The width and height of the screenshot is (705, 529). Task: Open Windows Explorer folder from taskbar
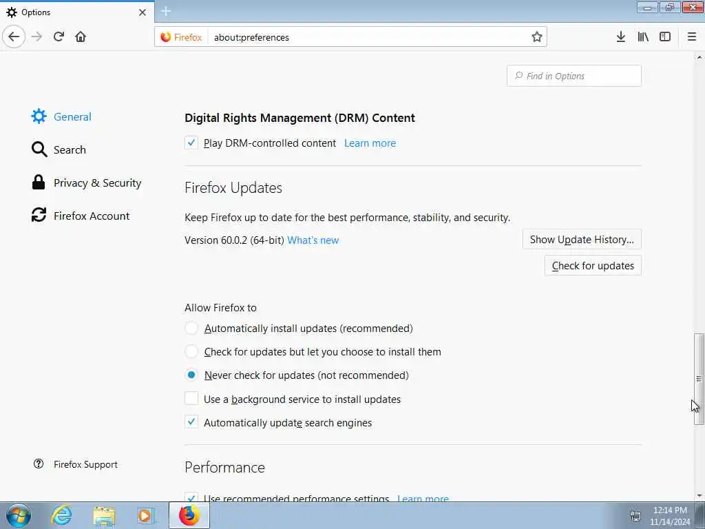click(105, 515)
